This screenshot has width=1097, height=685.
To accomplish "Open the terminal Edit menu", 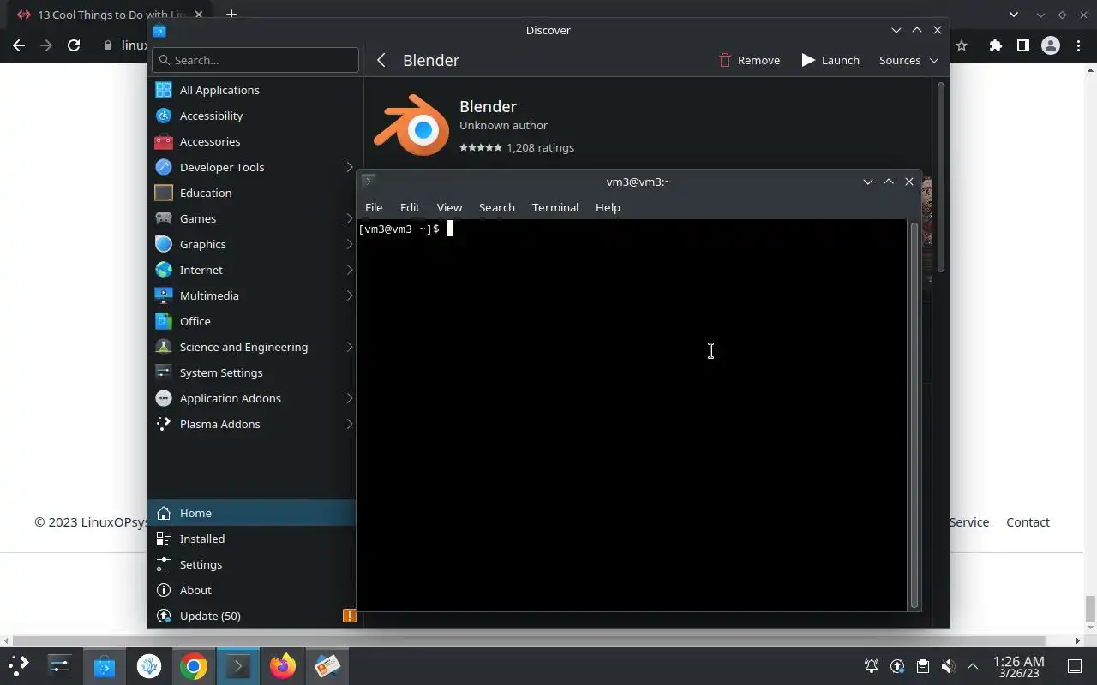I will point(410,207).
